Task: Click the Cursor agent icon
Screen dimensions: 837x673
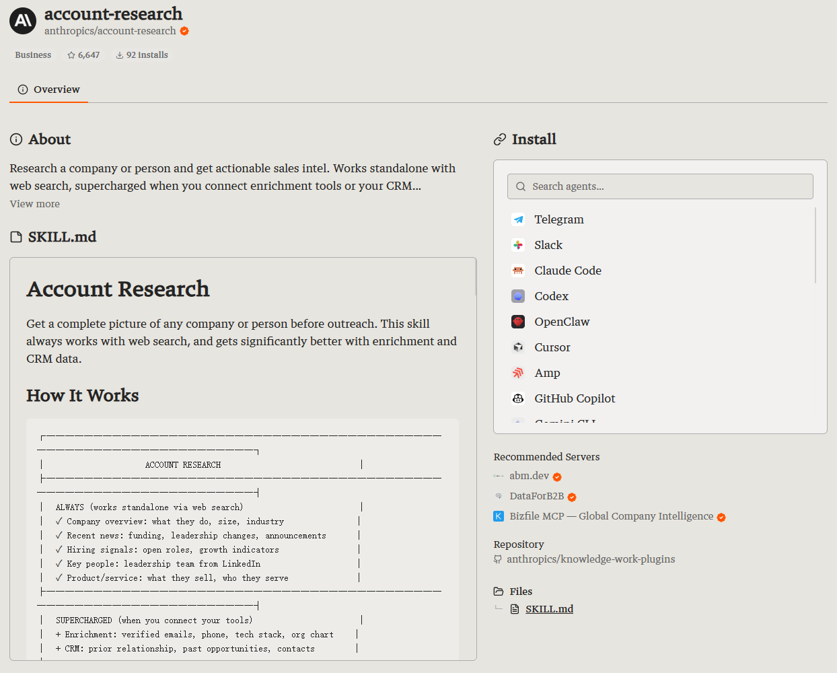Action: click(518, 347)
